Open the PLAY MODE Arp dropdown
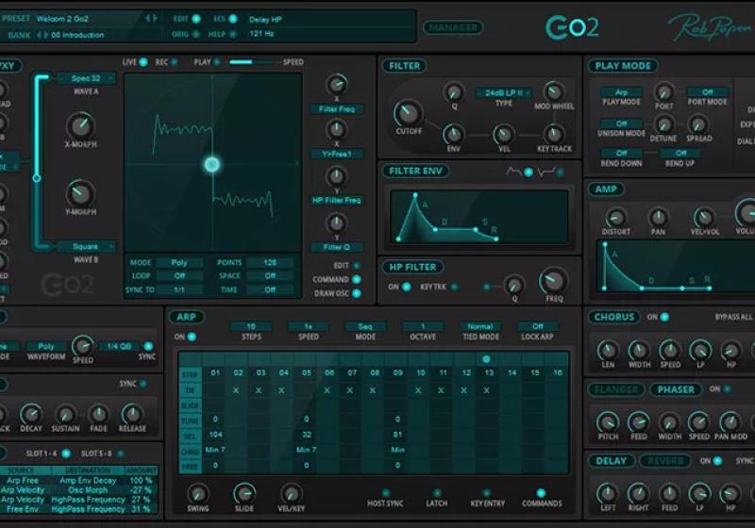The height and width of the screenshot is (528, 755). (x=621, y=91)
